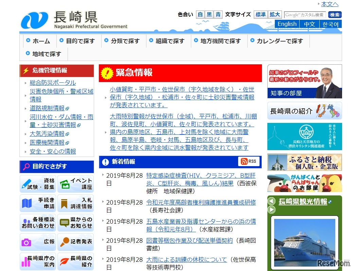Open 入札 調達情報 tile

(76, 203)
